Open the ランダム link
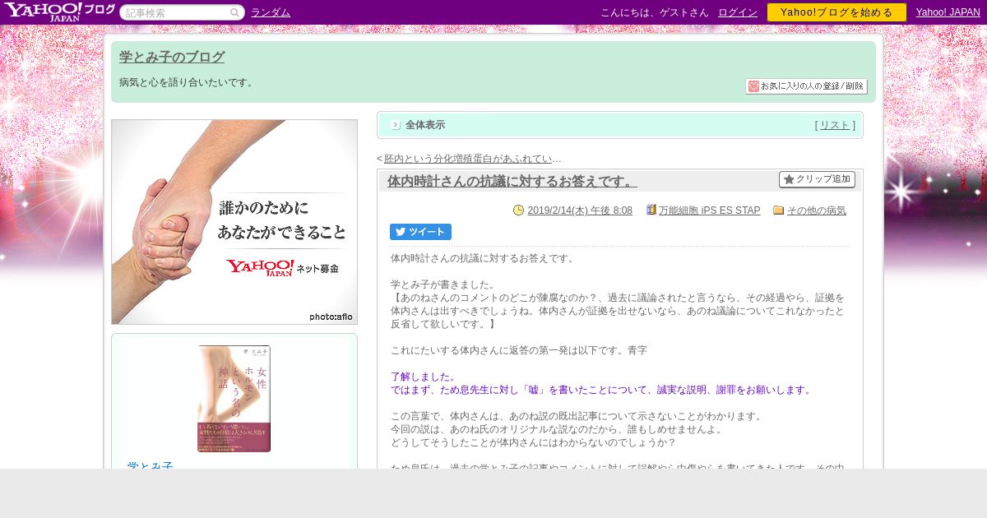Viewport: 987px width, 518px height. pos(271,12)
